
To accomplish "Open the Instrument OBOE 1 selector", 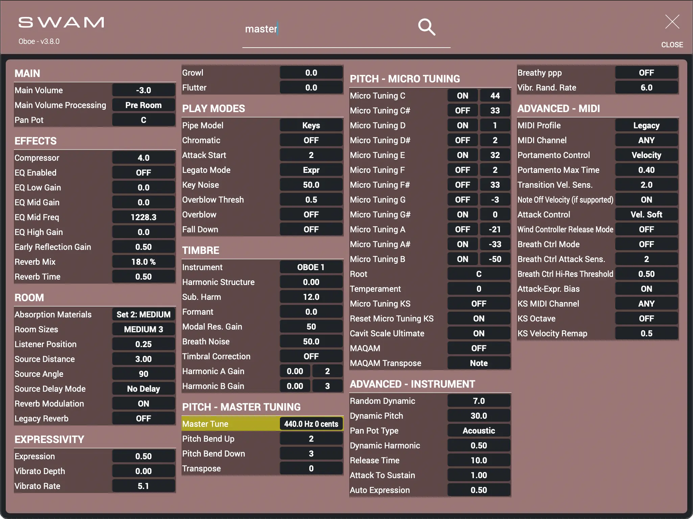I will tap(311, 267).
